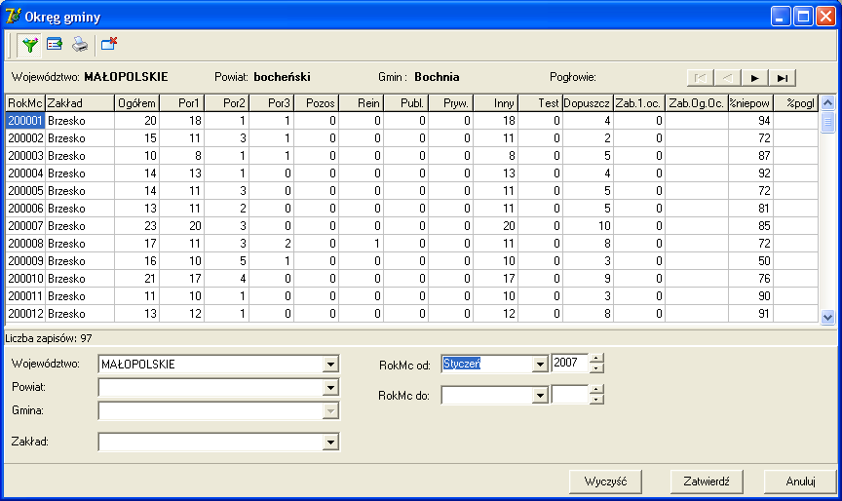This screenshot has height=501, width=842.
Task: Sort by the RokMc column header
Action: click(24, 103)
